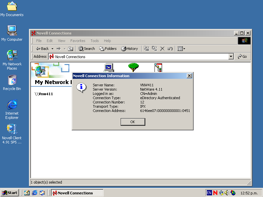Expand the Back history dropdown arrow

tap(52, 49)
